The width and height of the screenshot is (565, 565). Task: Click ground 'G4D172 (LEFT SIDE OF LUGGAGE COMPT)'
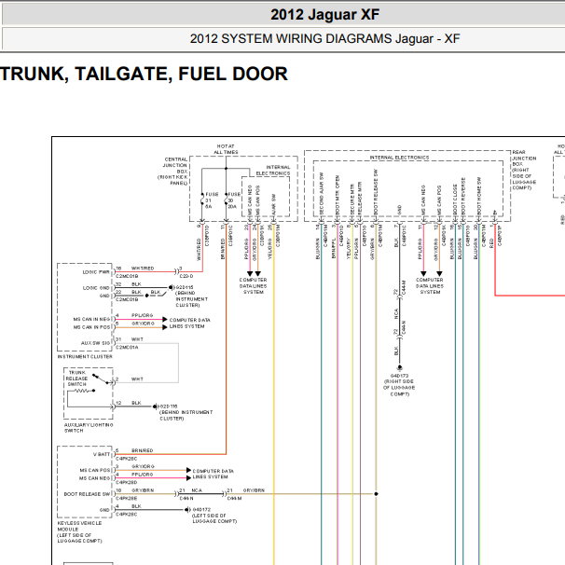point(214,516)
